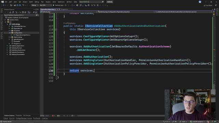
Task: Open the Output tab
Action: pos(6,119)
